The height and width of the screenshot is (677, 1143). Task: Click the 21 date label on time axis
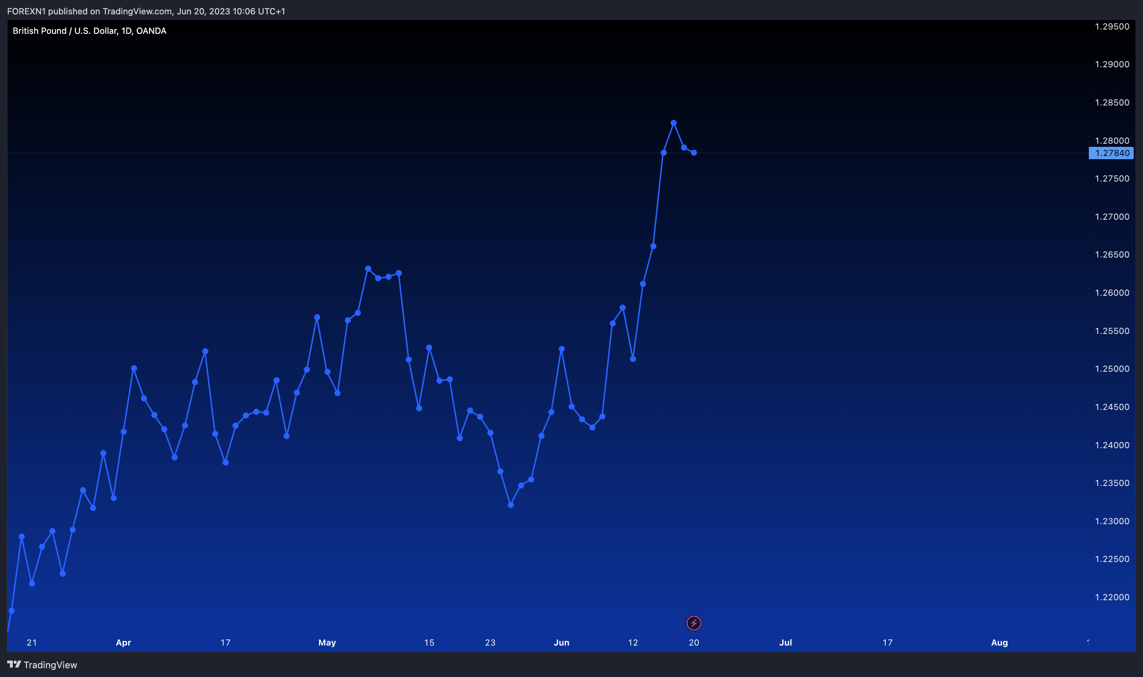[x=31, y=642]
